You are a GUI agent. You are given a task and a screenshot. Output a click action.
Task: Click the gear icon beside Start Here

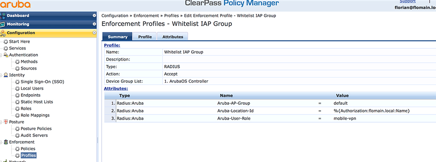[x=6, y=42]
